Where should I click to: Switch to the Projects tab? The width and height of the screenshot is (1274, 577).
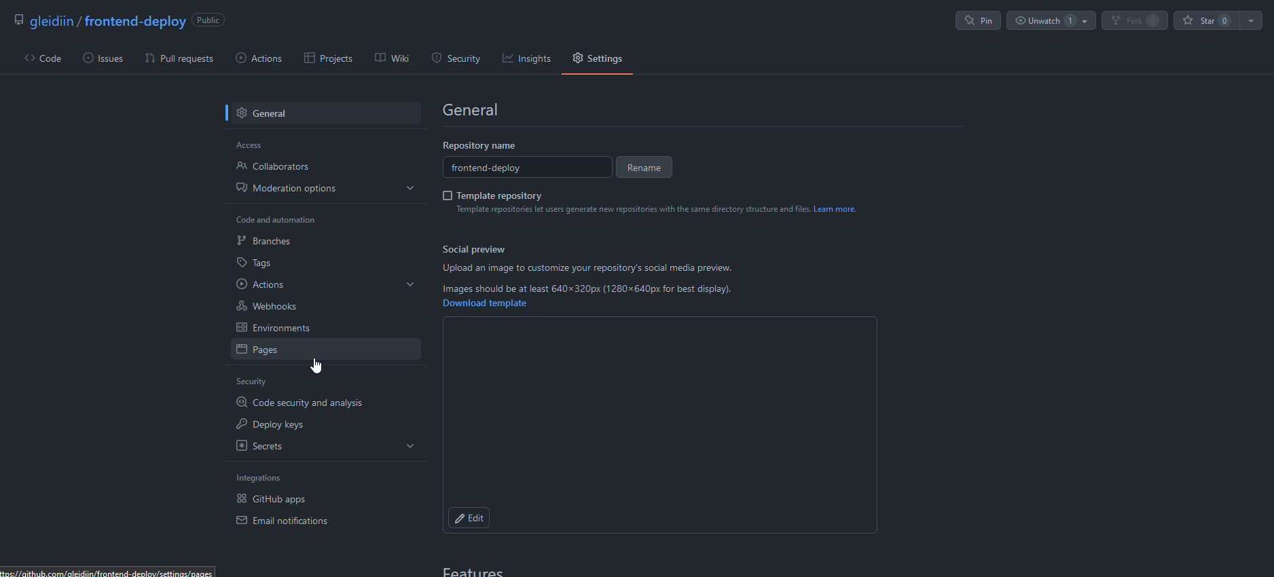[328, 58]
